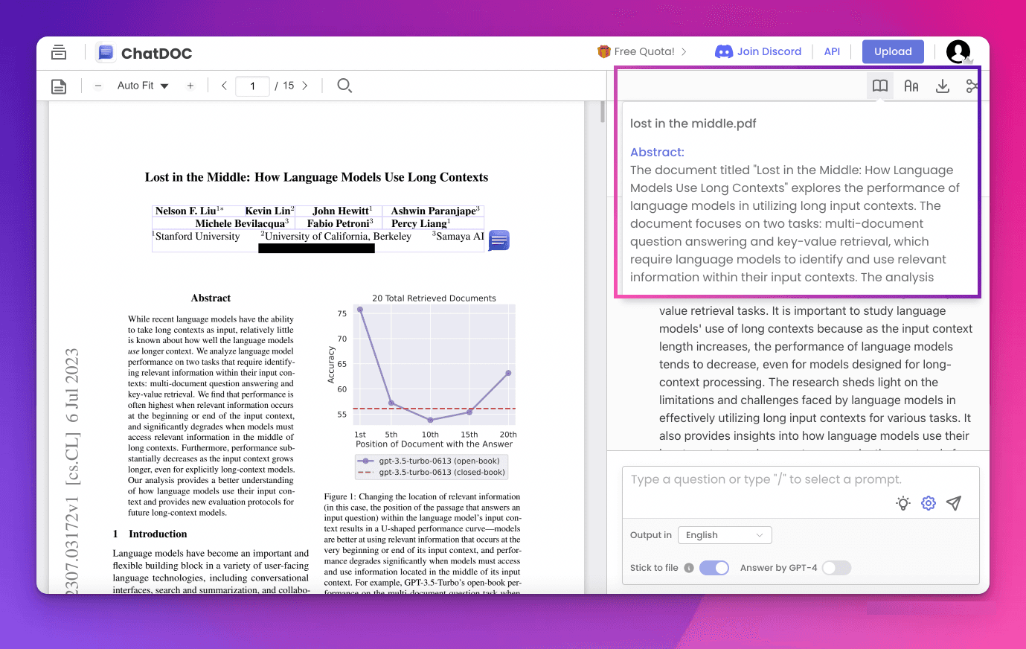Click the lightbulb suggestion icon
The image size is (1026, 649).
pos(903,503)
